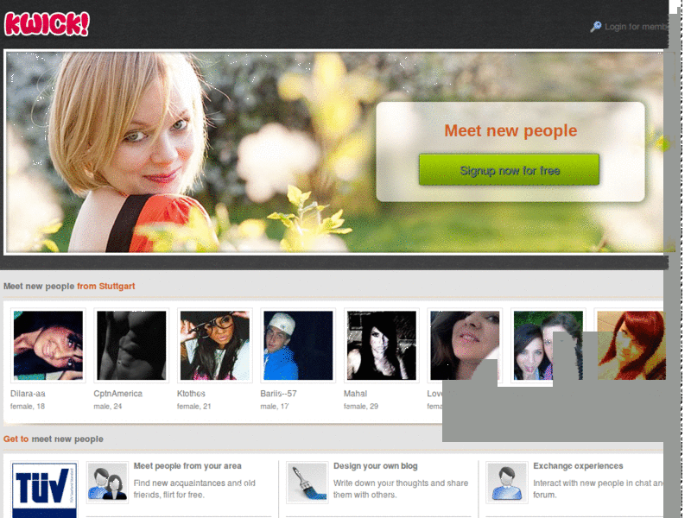The width and height of the screenshot is (691, 518).
Task: Click the Mahal username link
Action: 355,394
